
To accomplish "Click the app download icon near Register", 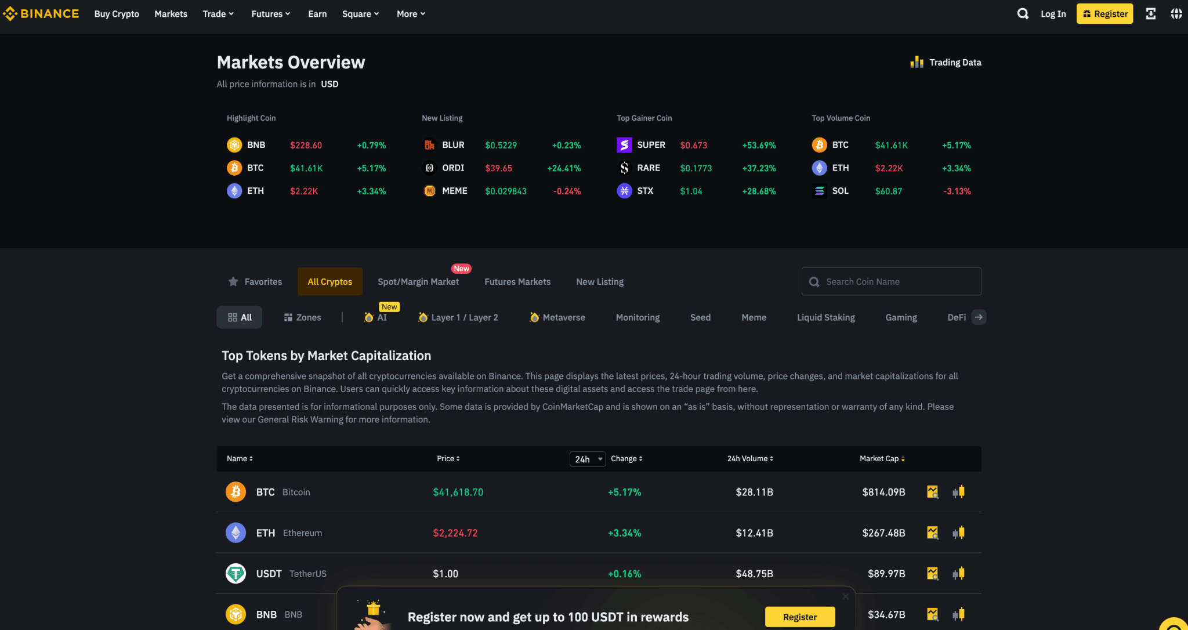I will 1151,13.
